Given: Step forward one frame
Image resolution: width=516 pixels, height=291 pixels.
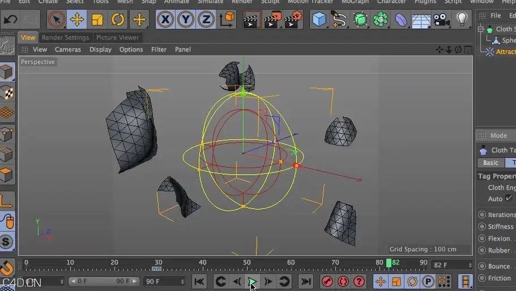Looking at the screenshot, I should pyautogui.click(x=268, y=281).
